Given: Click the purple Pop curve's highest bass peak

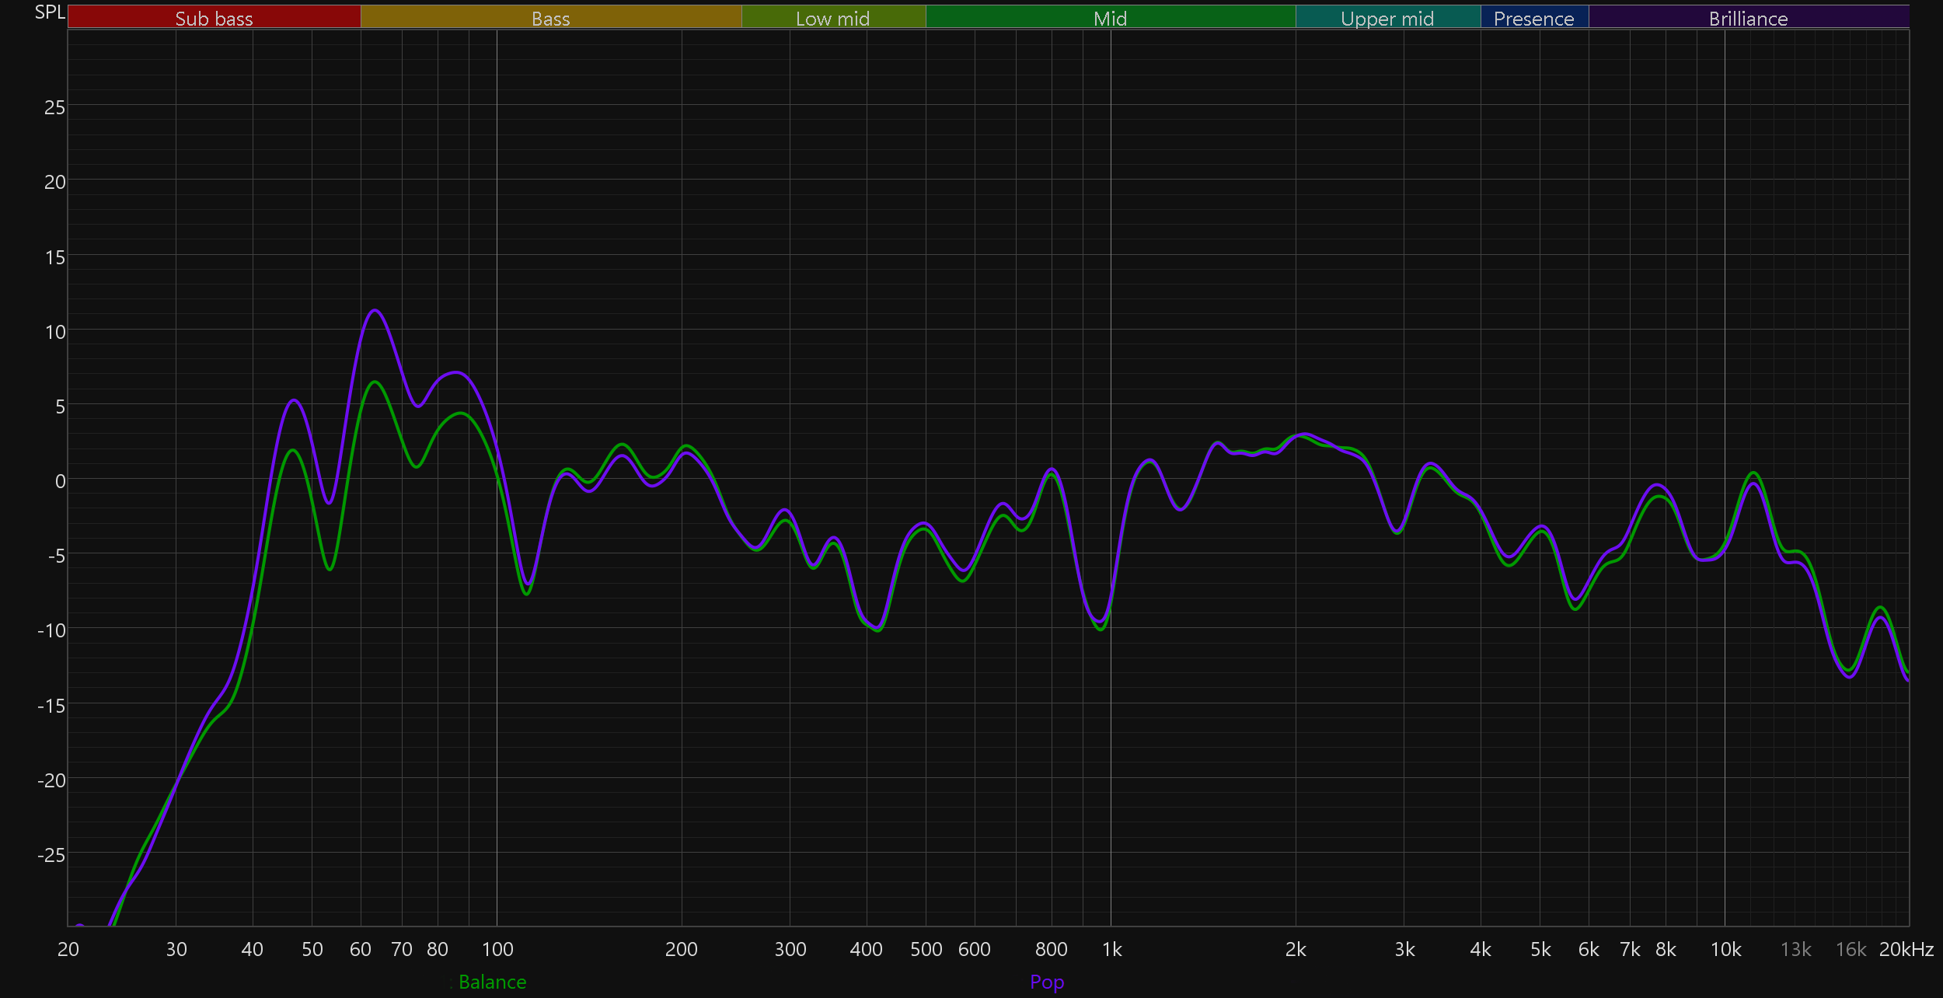Looking at the screenshot, I should click(x=375, y=311).
